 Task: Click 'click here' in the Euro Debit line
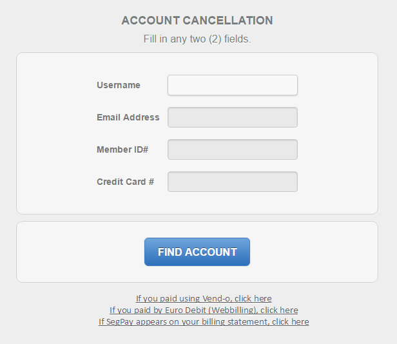click(x=279, y=311)
